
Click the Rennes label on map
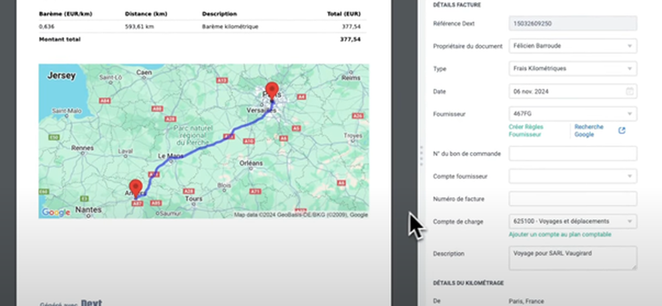point(82,148)
